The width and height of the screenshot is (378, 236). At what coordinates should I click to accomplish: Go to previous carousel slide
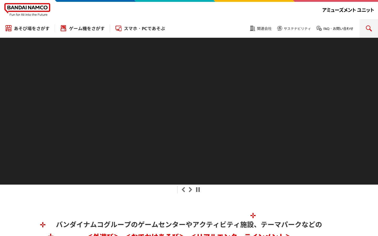click(183, 190)
